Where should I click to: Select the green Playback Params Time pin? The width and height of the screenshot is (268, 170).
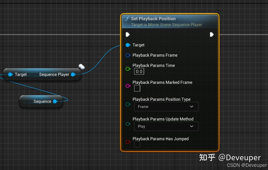128,69
